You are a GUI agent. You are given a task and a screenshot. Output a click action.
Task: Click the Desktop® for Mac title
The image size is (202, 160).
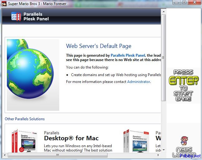point(71,138)
